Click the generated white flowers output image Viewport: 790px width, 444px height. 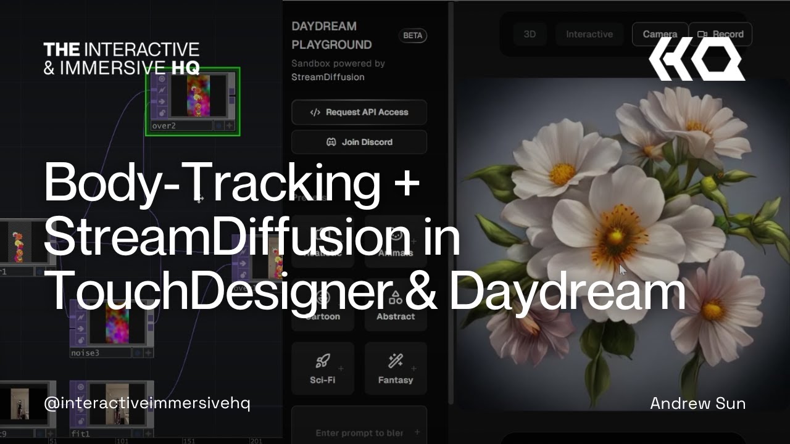click(x=622, y=244)
